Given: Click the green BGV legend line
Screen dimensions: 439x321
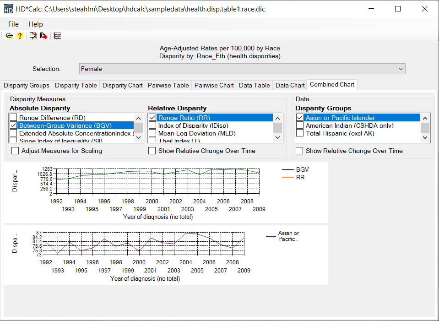Looking at the screenshot, I should tap(287, 169).
